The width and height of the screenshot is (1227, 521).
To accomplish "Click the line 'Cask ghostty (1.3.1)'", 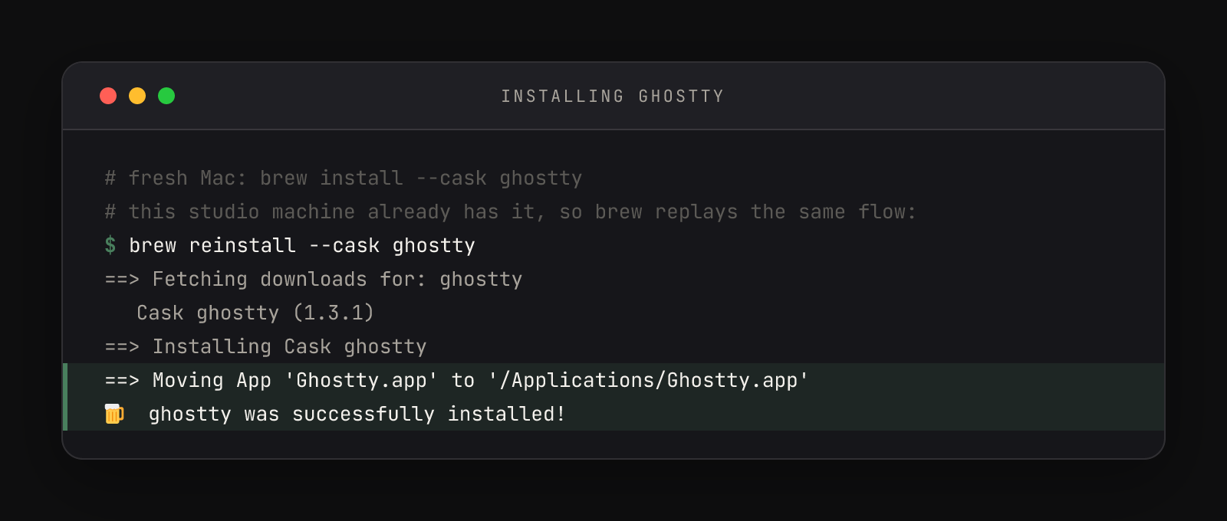I will coord(255,313).
